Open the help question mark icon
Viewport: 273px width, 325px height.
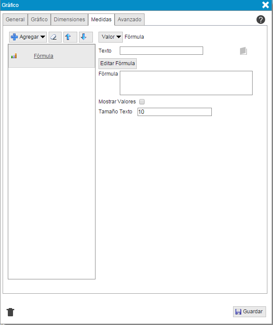tap(260, 20)
